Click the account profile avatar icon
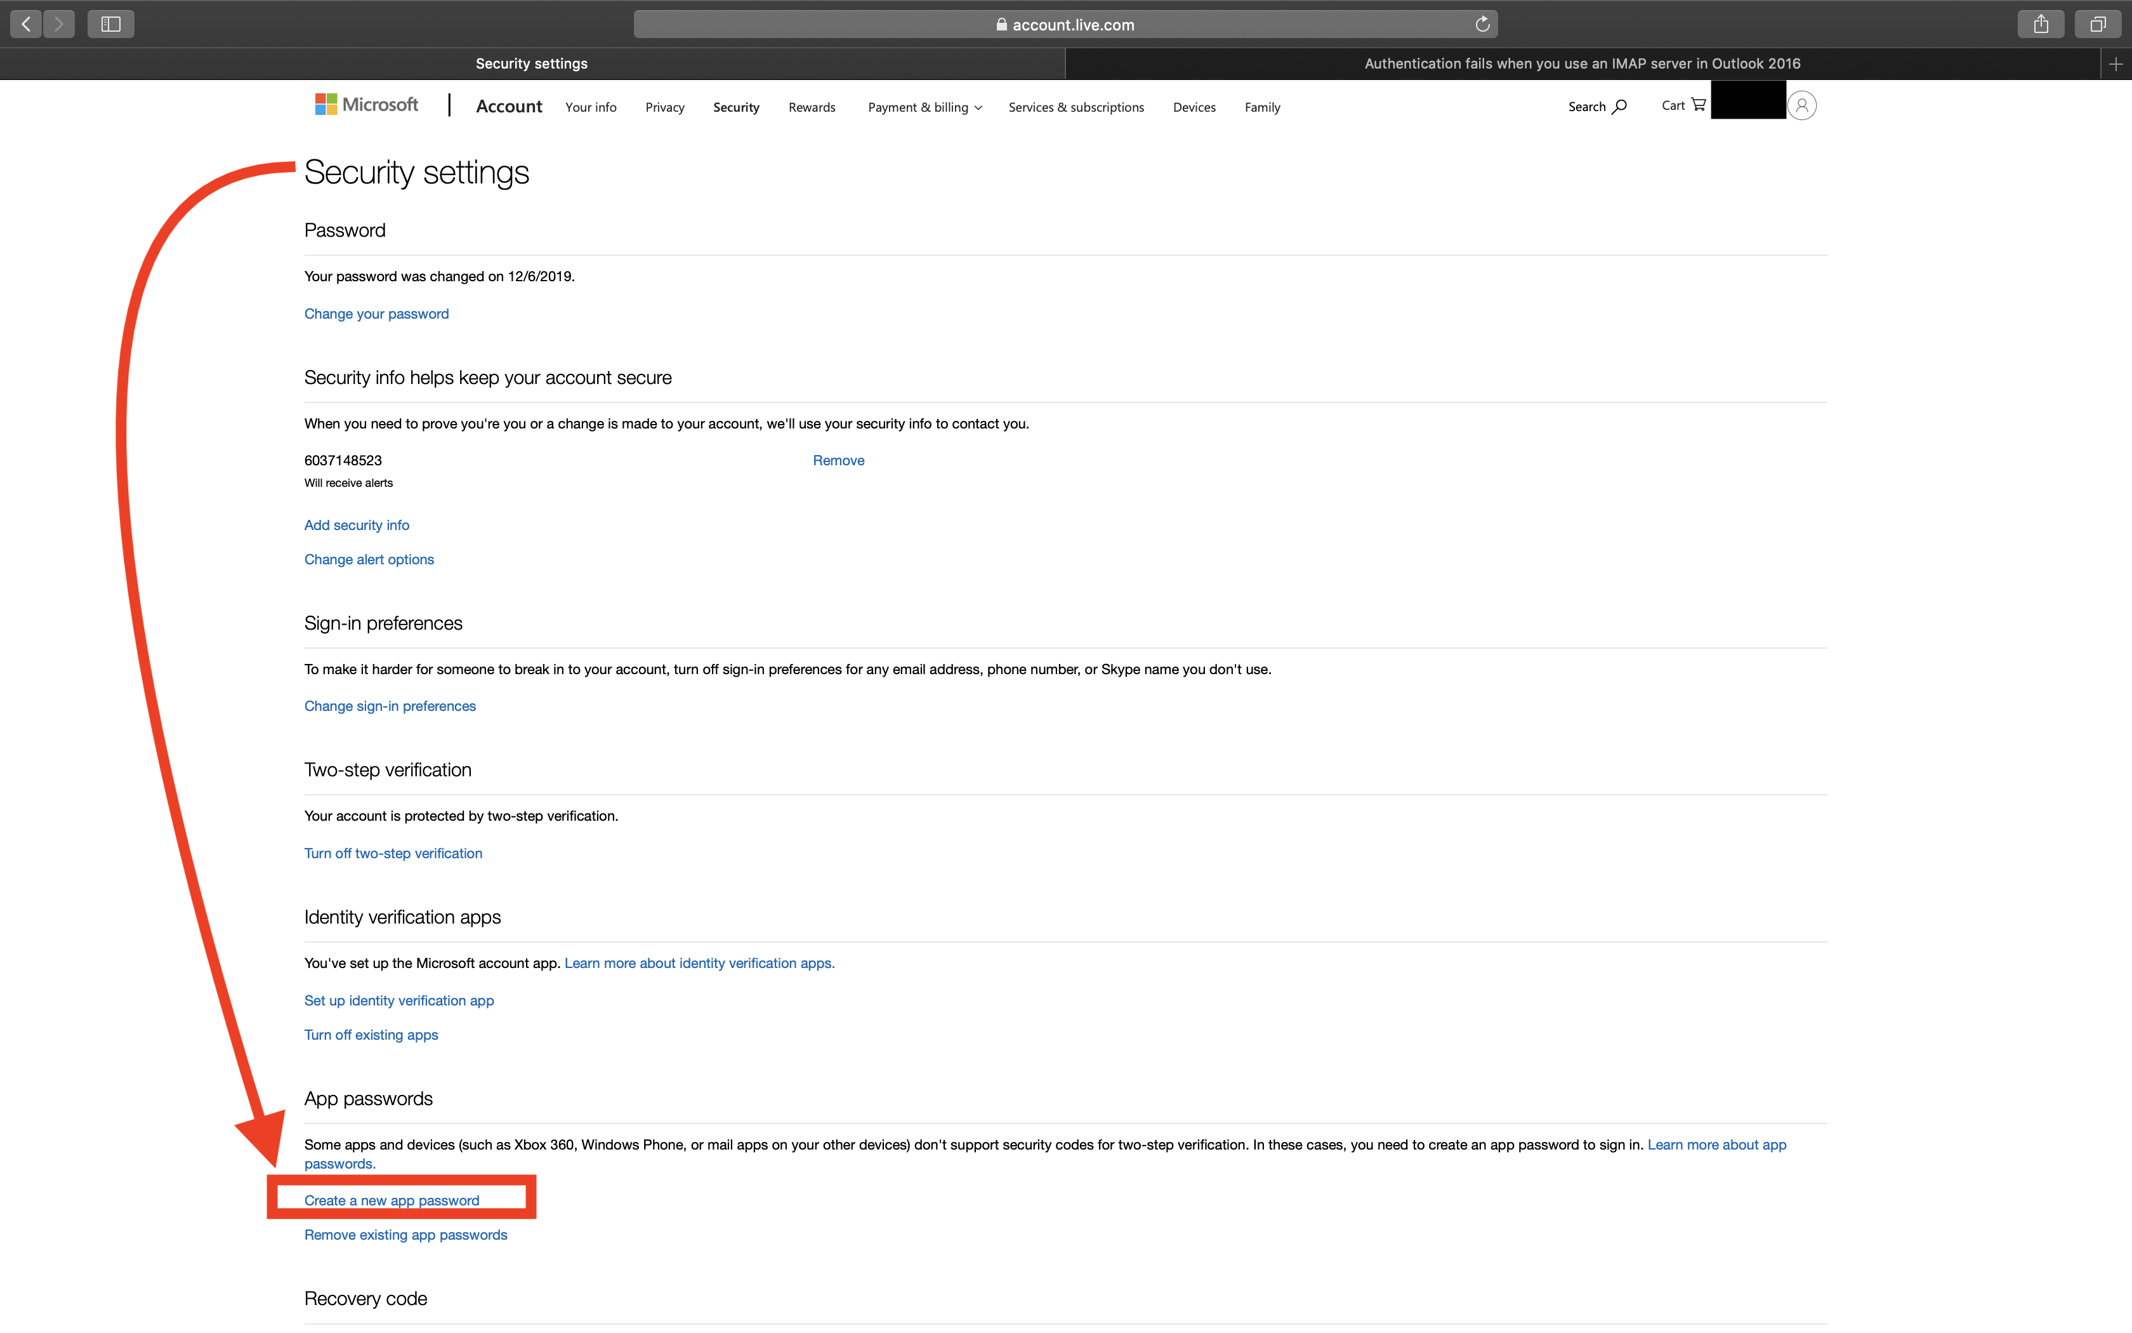Image resolution: width=2132 pixels, height=1333 pixels. pos(1801,106)
